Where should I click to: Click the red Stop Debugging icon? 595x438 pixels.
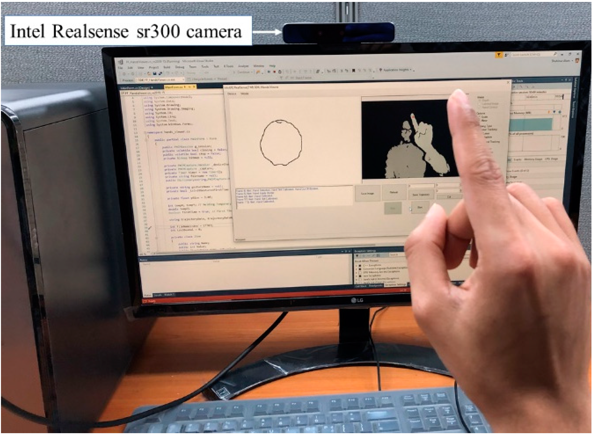pyautogui.click(x=274, y=71)
